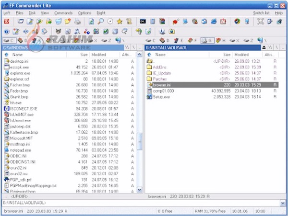This screenshot has height=216, width=288.
Task: Select drive F in right drive bar
Action: pos(192,41)
